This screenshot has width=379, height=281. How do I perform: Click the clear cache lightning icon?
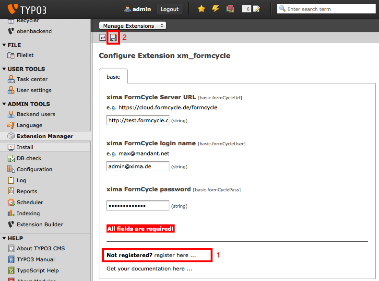click(x=215, y=9)
